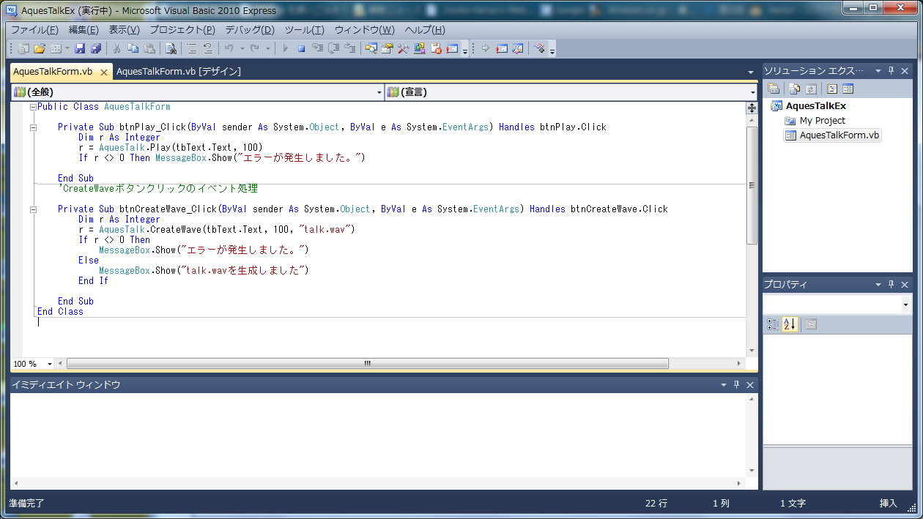Click the Redo arrow icon

[x=254, y=48]
